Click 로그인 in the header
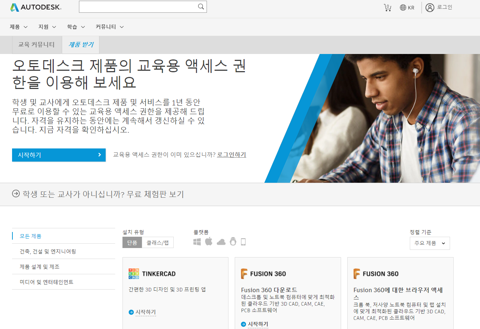This screenshot has height=329, width=480. [x=445, y=7]
